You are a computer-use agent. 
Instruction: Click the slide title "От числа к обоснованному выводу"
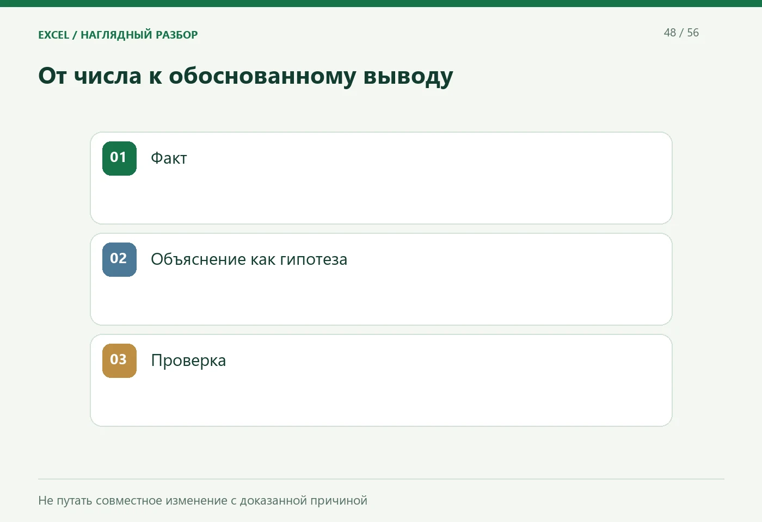tap(245, 76)
